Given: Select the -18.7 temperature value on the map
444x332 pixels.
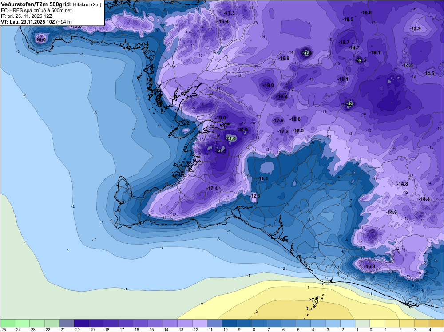Looking at the screenshot, I should [x=344, y=43].
